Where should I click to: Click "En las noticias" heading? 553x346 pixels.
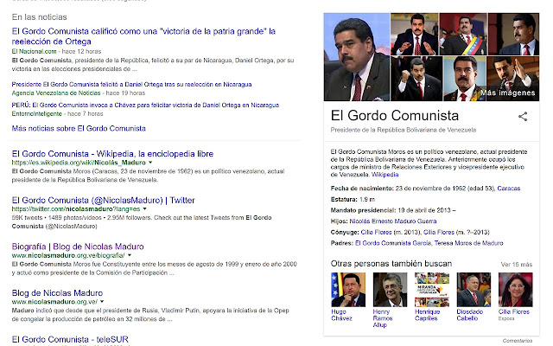[x=39, y=17]
